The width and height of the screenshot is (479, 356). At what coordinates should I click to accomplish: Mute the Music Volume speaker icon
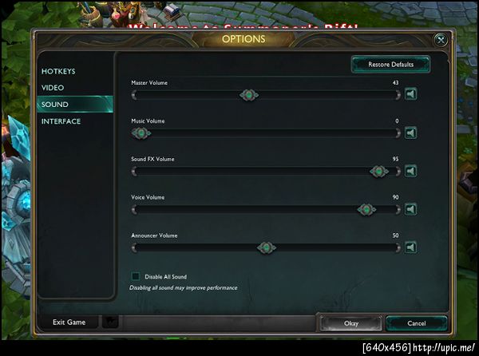coord(410,133)
